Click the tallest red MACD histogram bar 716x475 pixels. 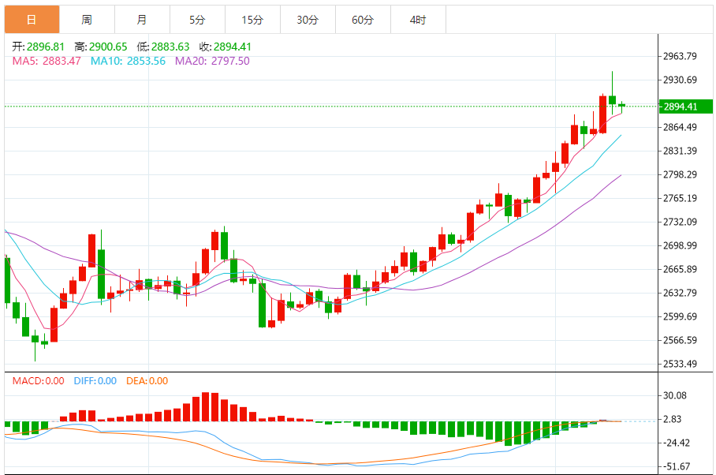point(206,406)
